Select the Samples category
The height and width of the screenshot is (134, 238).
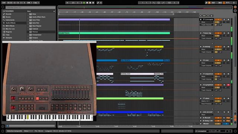pyautogui.click(x=9, y=38)
